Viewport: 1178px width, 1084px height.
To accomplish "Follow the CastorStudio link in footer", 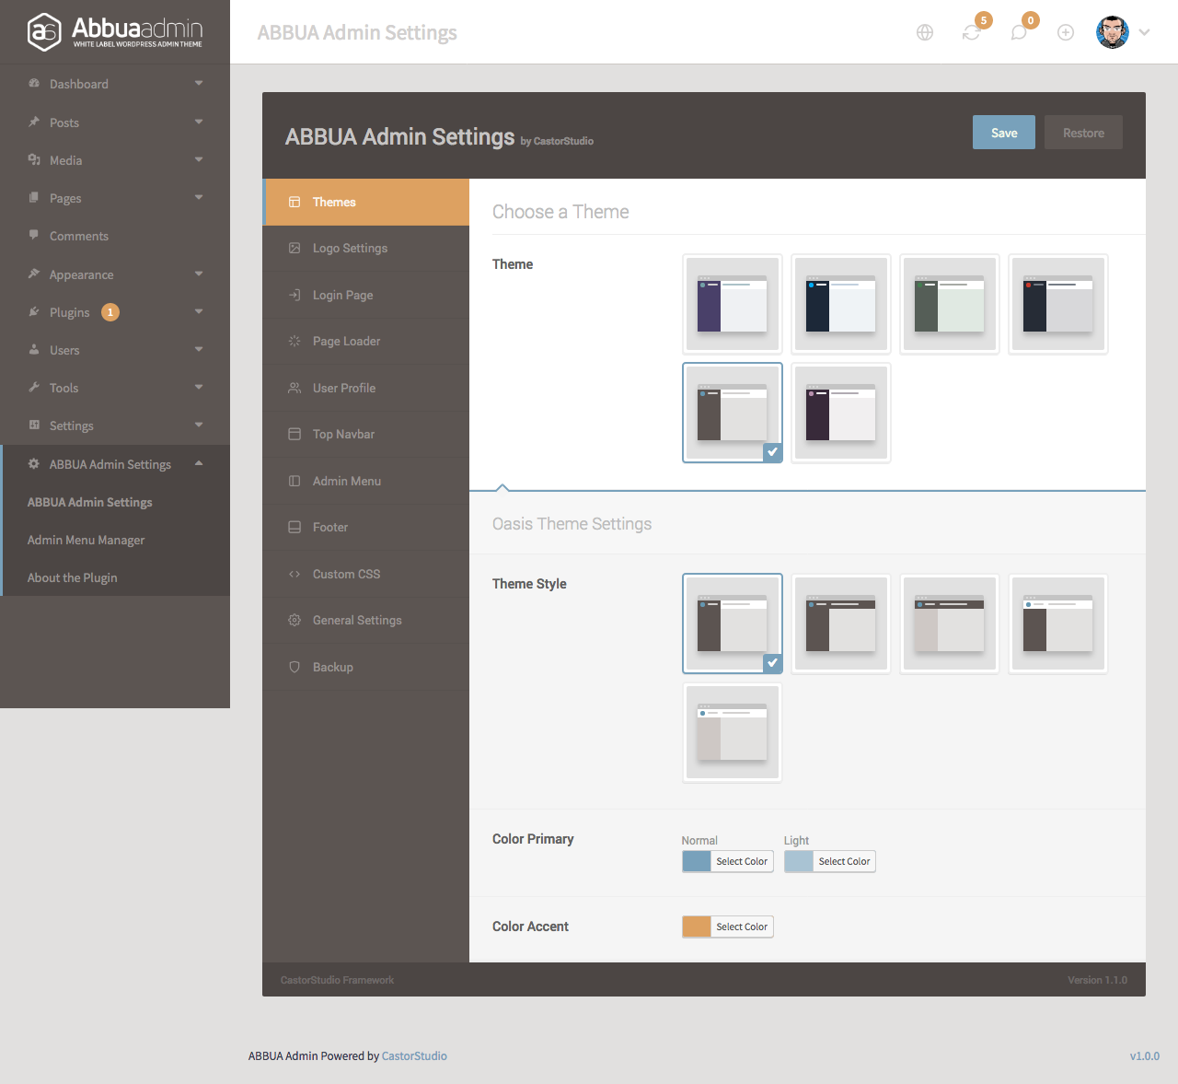I will 414,1056.
